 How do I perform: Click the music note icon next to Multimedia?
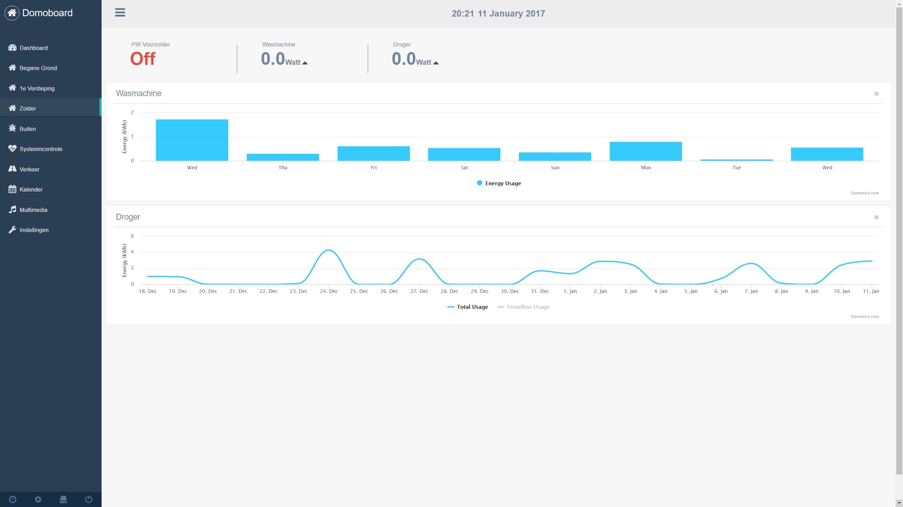[x=12, y=209]
